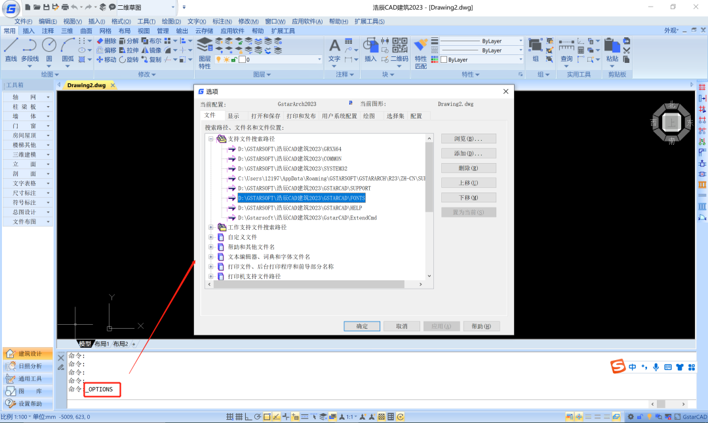Click the 浏览(B)... button
The width and height of the screenshot is (708, 423).
pyautogui.click(x=468, y=138)
